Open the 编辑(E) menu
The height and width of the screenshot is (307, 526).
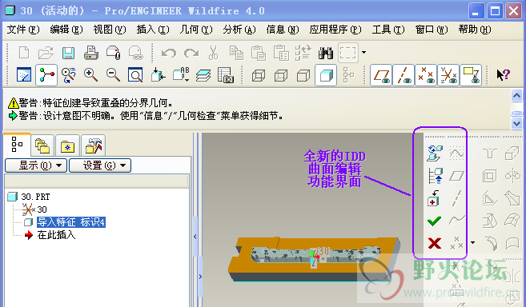pos(66,30)
